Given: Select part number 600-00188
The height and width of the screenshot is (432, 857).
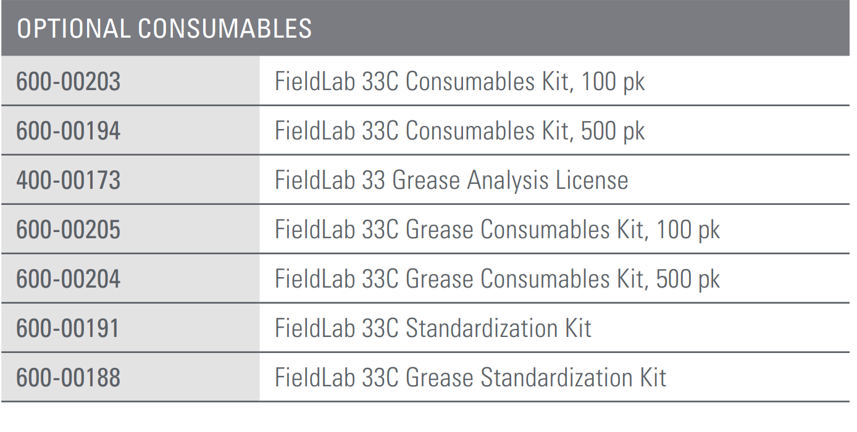Looking at the screenshot, I should (69, 378).
